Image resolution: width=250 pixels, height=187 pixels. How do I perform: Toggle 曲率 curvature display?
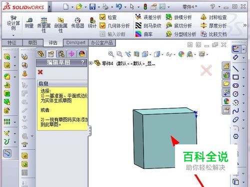[x=144, y=34]
